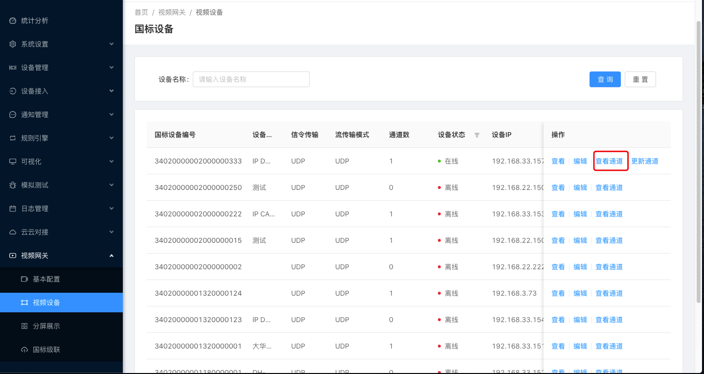Collapse the 视频网关 menu section
The height and width of the screenshot is (374, 704).
(x=112, y=256)
